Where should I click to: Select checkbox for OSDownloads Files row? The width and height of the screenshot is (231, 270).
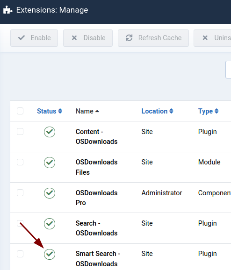(x=20, y=162)
